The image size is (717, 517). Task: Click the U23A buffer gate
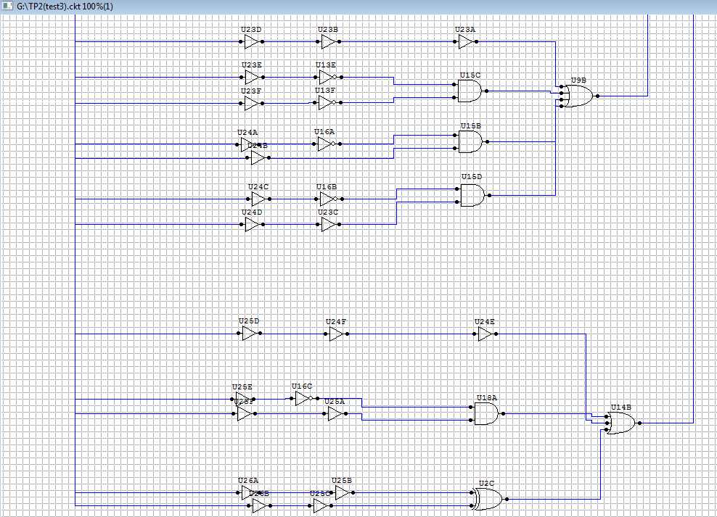(465, 41)
